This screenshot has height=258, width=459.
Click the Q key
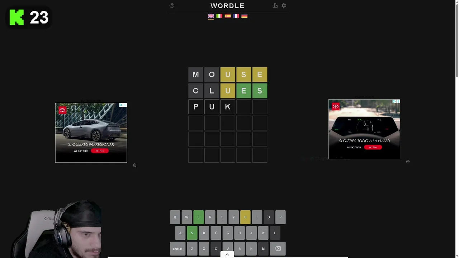coord(175,217)
